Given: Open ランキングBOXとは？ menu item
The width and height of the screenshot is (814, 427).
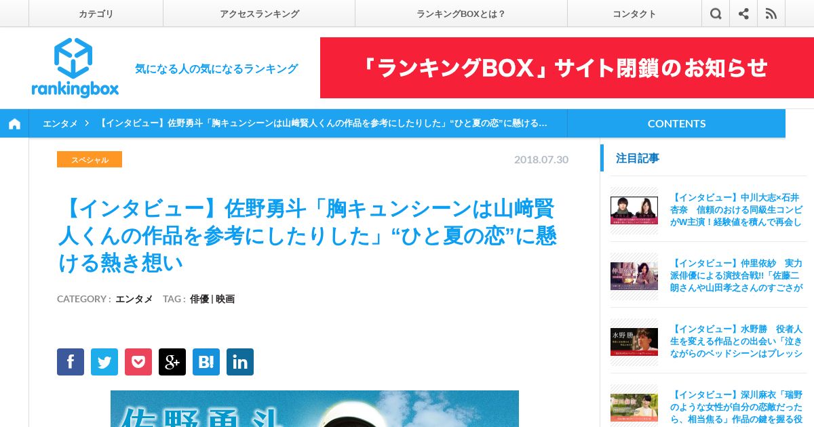Looking at the screenshot, I should [461, 14].
